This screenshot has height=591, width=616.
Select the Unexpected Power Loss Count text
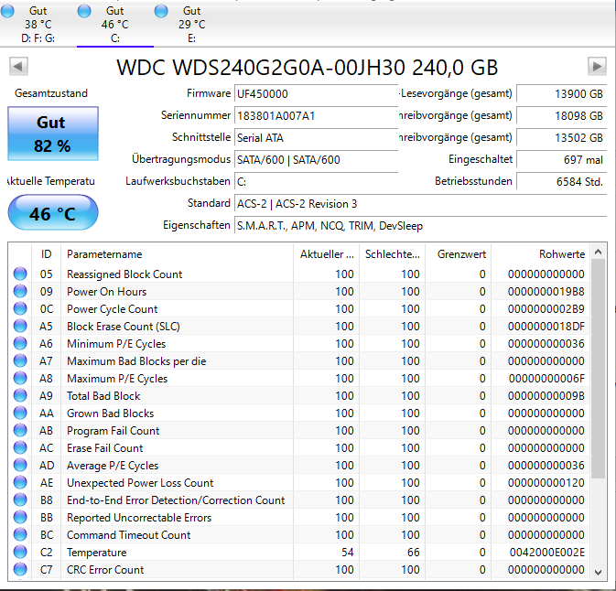[140, 483]
